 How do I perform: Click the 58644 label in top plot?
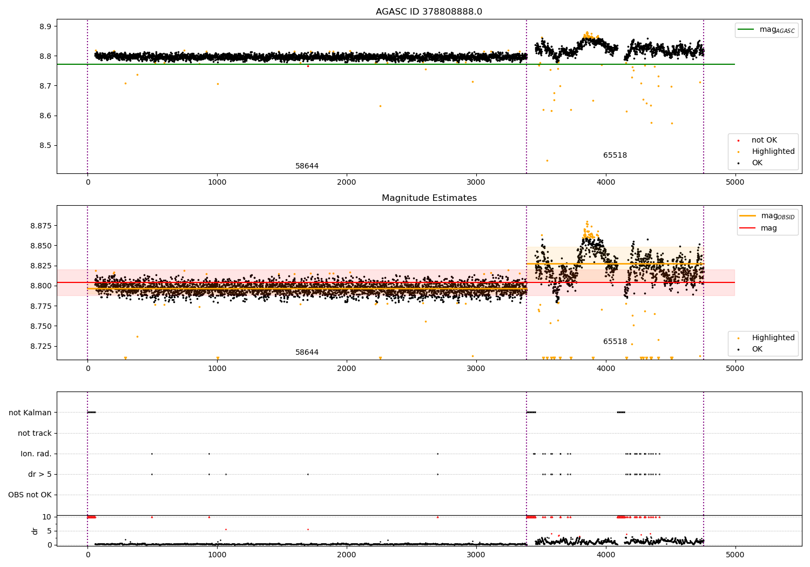[x=307, y=166]
